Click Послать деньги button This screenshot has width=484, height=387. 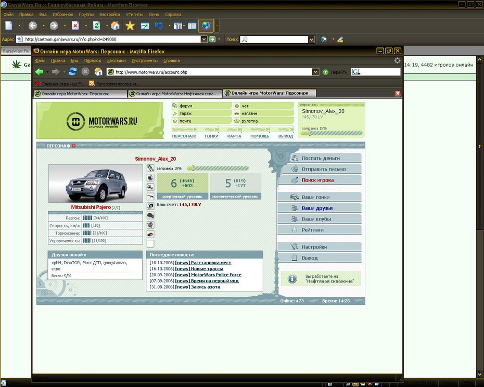(x=320, y=158)
